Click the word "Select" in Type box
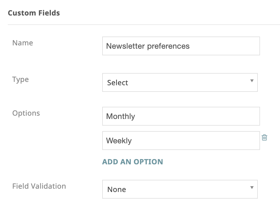 click(117, 83)
